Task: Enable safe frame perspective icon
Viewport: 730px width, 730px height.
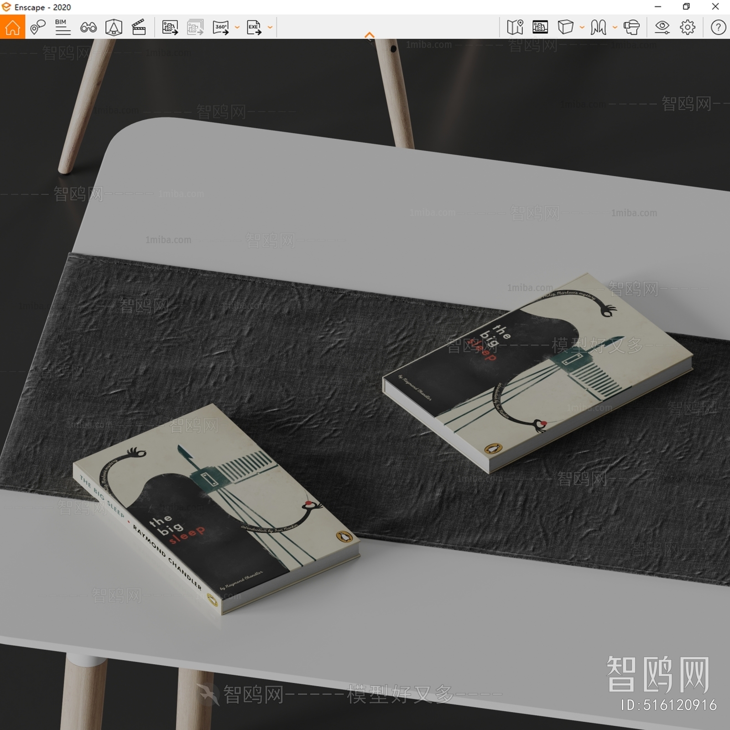Action: (114, 27)
